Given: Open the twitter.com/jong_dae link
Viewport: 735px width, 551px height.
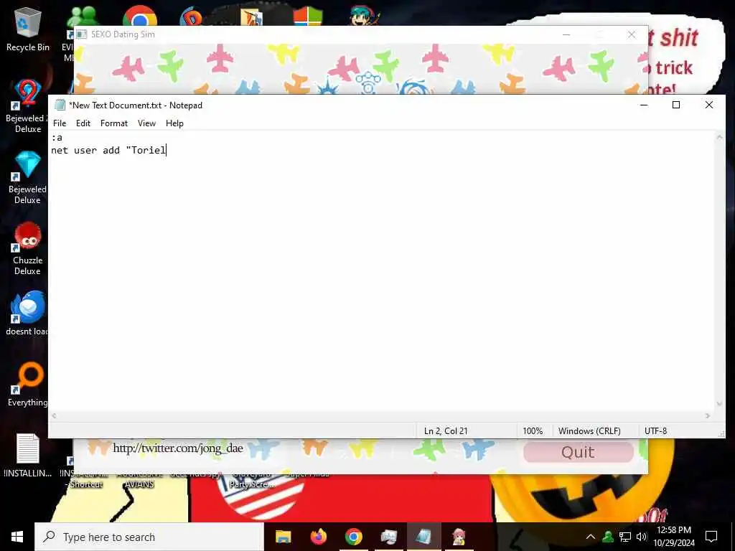Looking at the screenshot, I should click(178, 448).
